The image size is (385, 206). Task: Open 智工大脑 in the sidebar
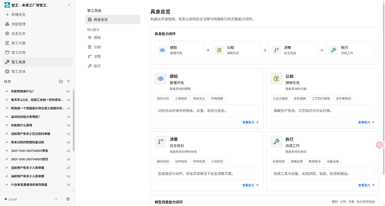tap(37, 43)
